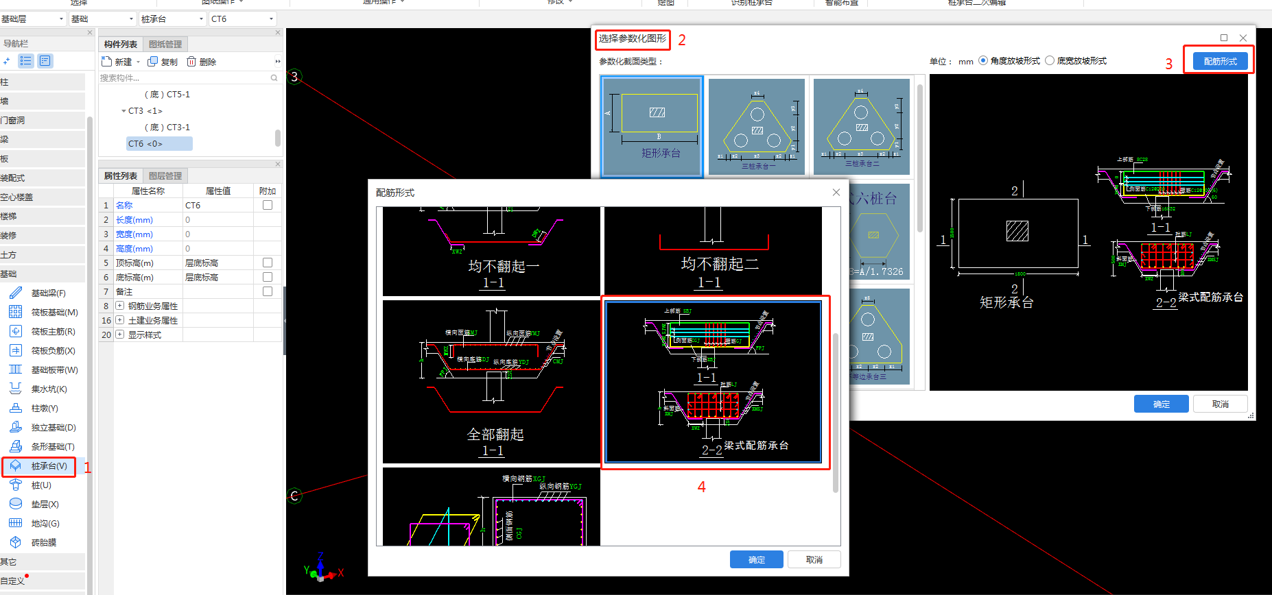Click the search magnifier in component search
This screenshot has width=1272, height=595.
[x=274, y=78]
